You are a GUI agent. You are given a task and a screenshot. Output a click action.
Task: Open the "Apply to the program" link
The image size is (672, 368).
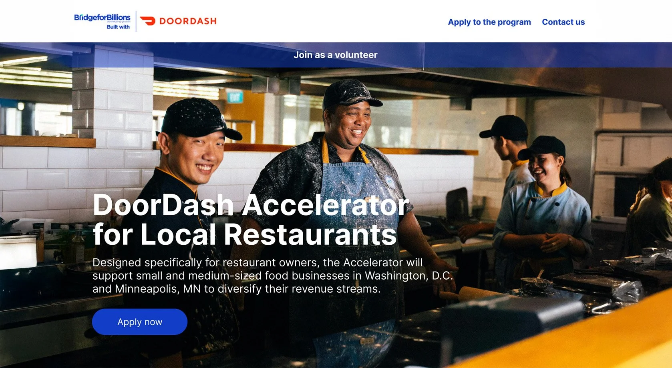pyautogui.click(x=489, y=22)
